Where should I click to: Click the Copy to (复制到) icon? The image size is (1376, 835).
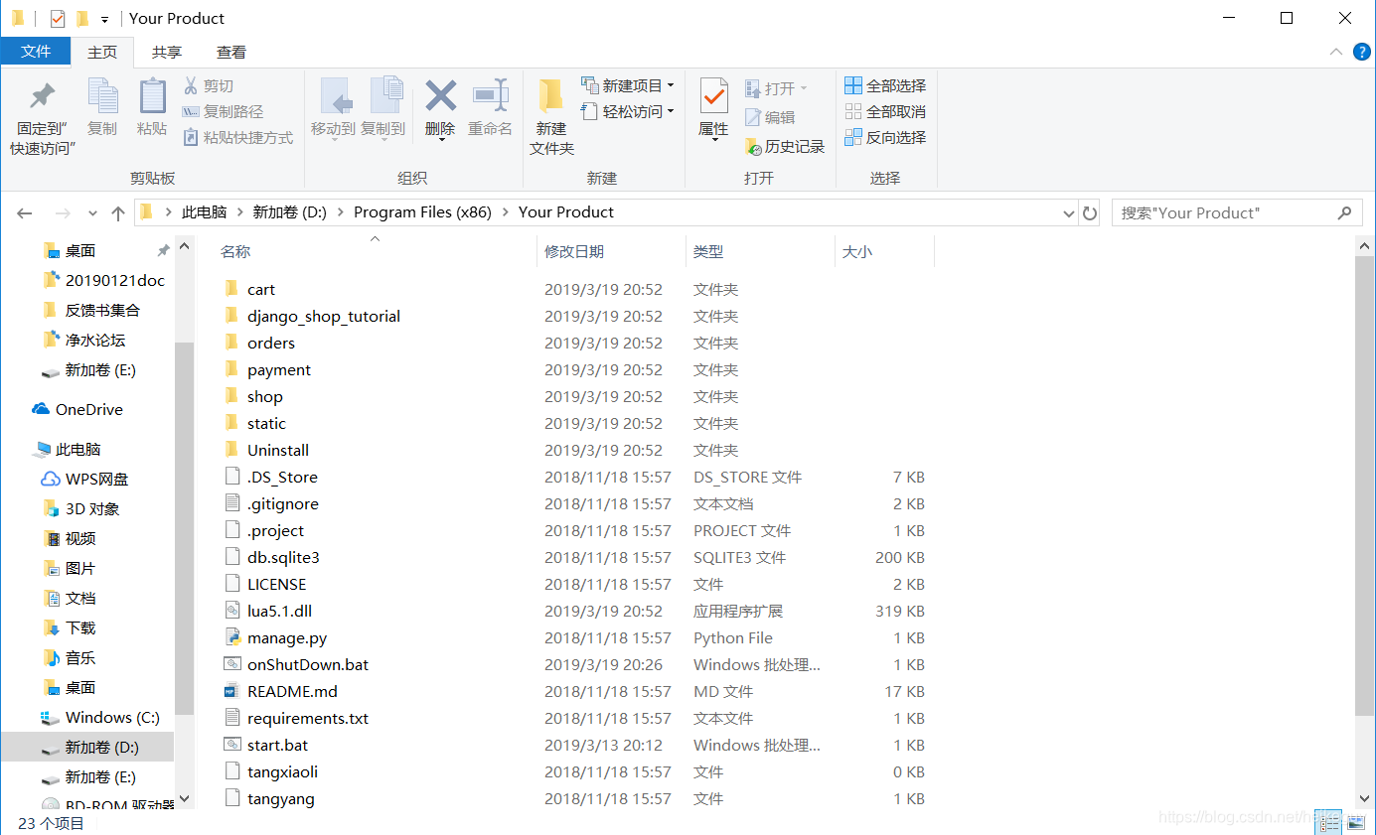[x=384, y=96]
